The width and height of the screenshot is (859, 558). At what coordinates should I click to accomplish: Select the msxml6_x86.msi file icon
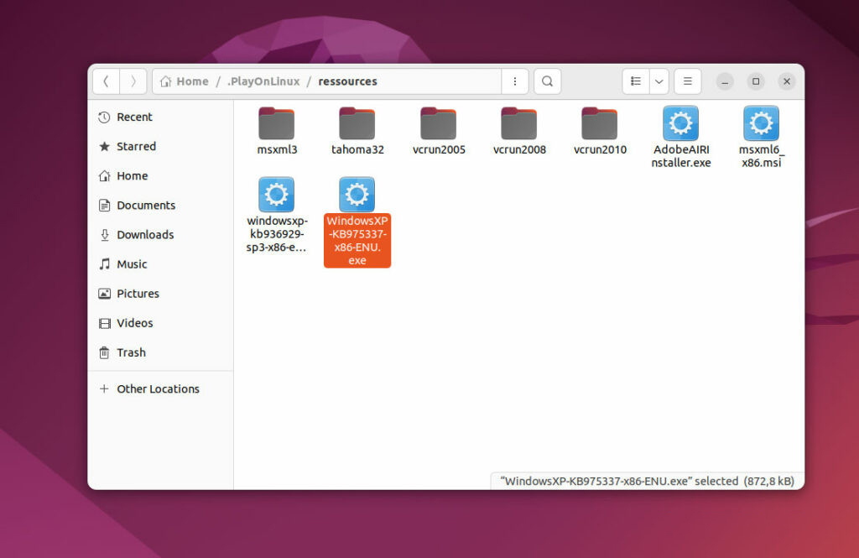(x=761, y=123)
